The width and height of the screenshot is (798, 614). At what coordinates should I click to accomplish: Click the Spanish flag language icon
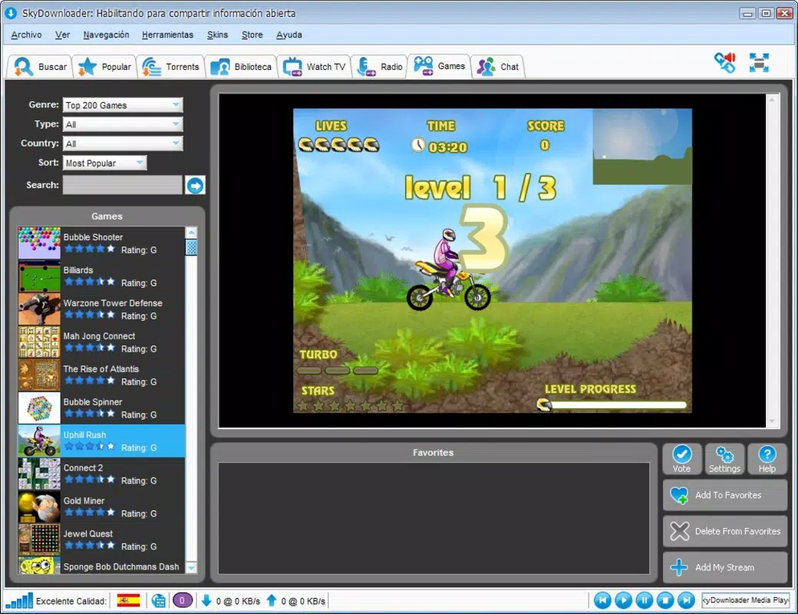point(129,601)
